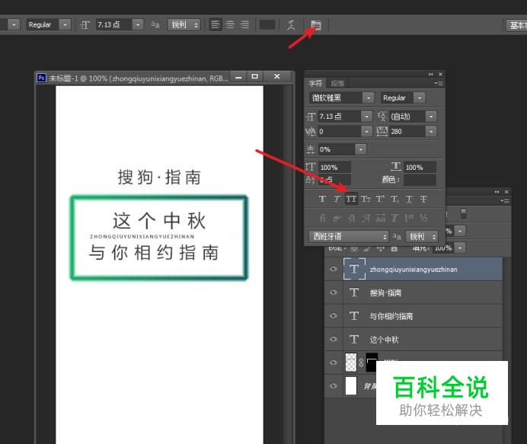Viewport: 527px width, 444px height.
Task: Open the Character panel flyout menu
Action: [439, 83]
